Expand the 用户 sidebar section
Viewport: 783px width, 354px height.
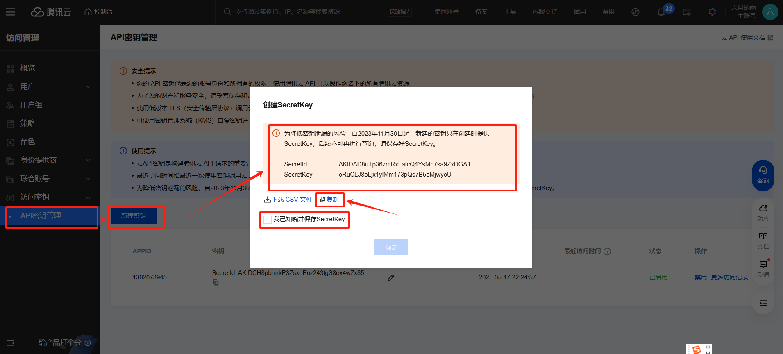(50, 86)
